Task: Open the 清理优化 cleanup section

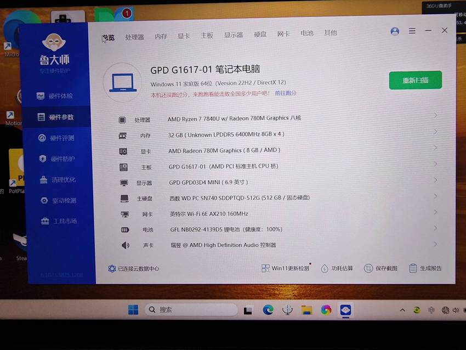Action: (58, 179)
